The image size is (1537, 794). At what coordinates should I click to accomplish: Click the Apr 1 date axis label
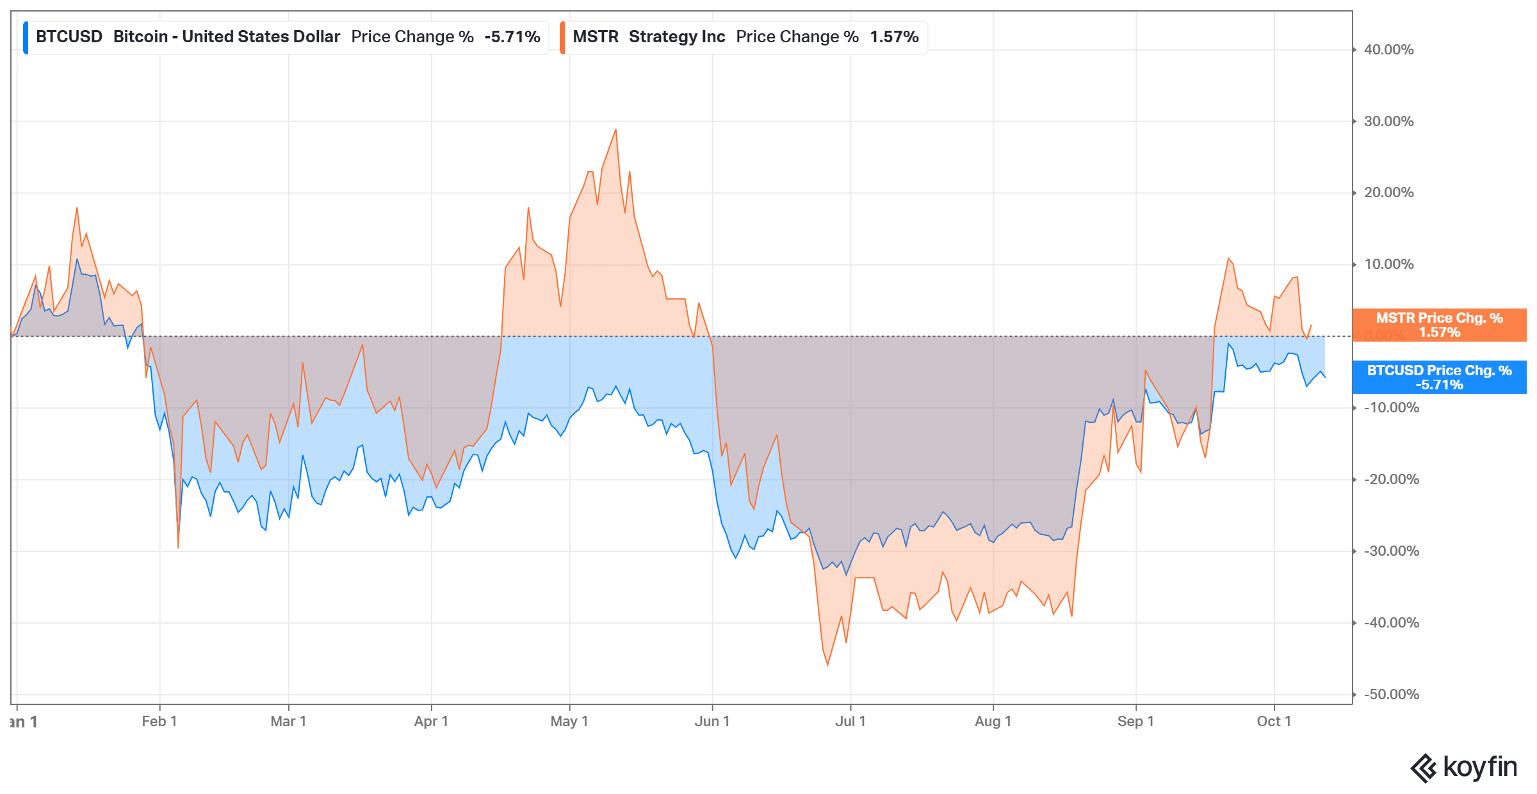pos(431,721)
